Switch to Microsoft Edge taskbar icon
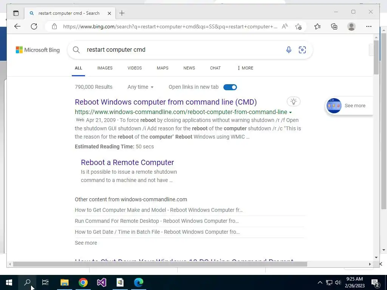 click(x=139, y=282)
